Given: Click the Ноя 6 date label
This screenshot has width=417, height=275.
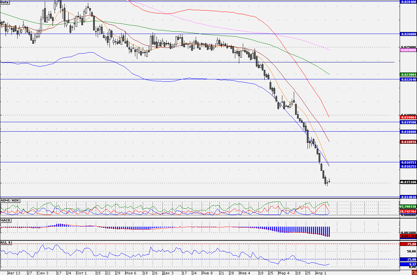Looking at the screenshot, I should (131, 273).
